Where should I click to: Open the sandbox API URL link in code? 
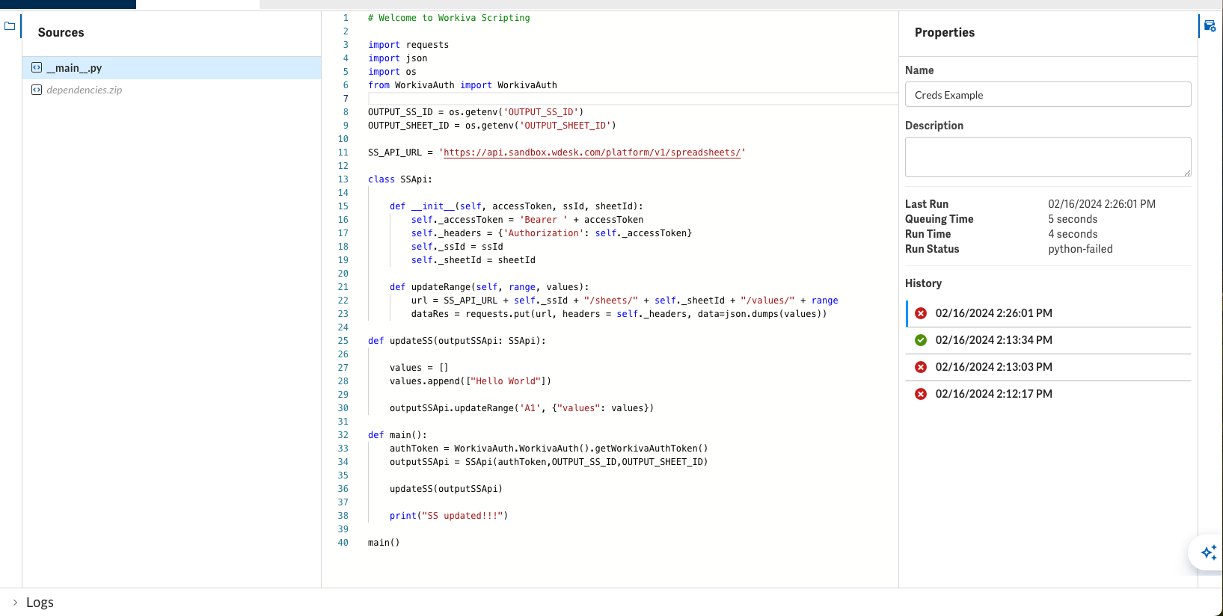tap(592, 153)
